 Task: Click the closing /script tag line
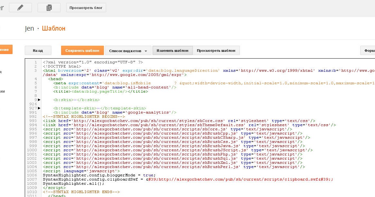pos(54,188)
